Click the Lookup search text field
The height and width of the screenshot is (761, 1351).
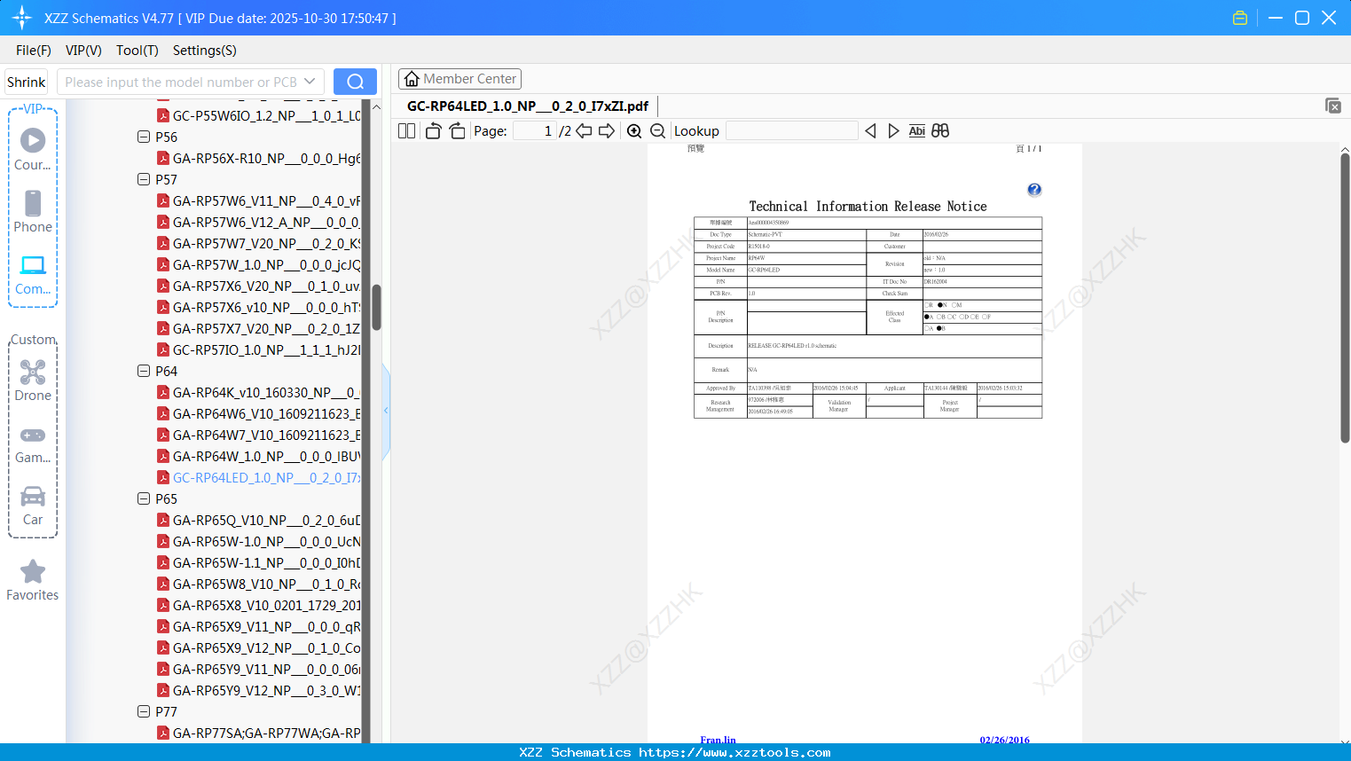tap(792, 130)
